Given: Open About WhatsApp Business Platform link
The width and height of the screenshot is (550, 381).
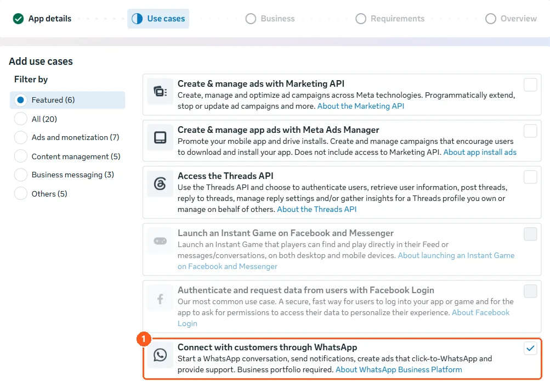Looking at the screenshot, I should pos(399,370).
